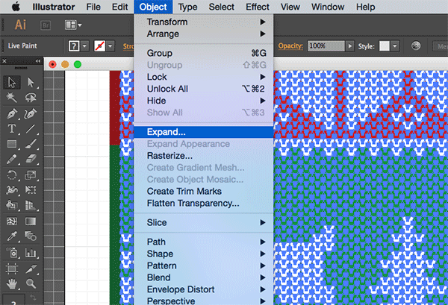
Task: Pick the Magic Wand tool
Action: pos(13,98)
